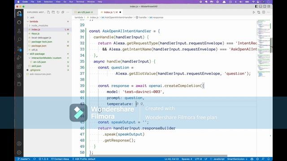Click ASK Profile: default in status bar
This screenshot has width=287, height=161.
tap(84, 159)
